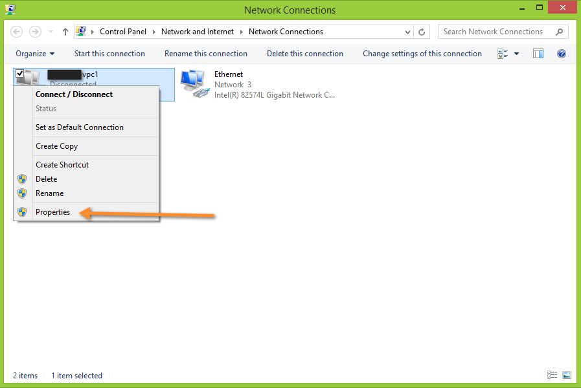This screenshot has height=388, width=581.
Task: Select Properties from the context menu
Action: point(52,211)
